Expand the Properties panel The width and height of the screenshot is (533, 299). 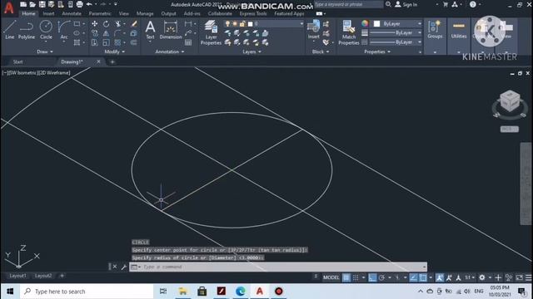377,51
